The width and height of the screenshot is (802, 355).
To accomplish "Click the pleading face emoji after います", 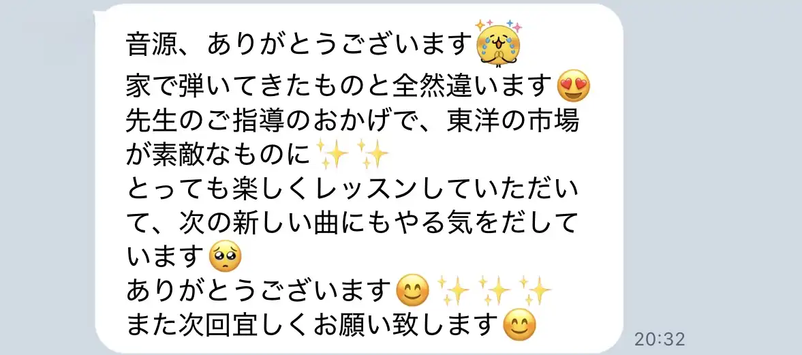I will [x=226, y=256].
